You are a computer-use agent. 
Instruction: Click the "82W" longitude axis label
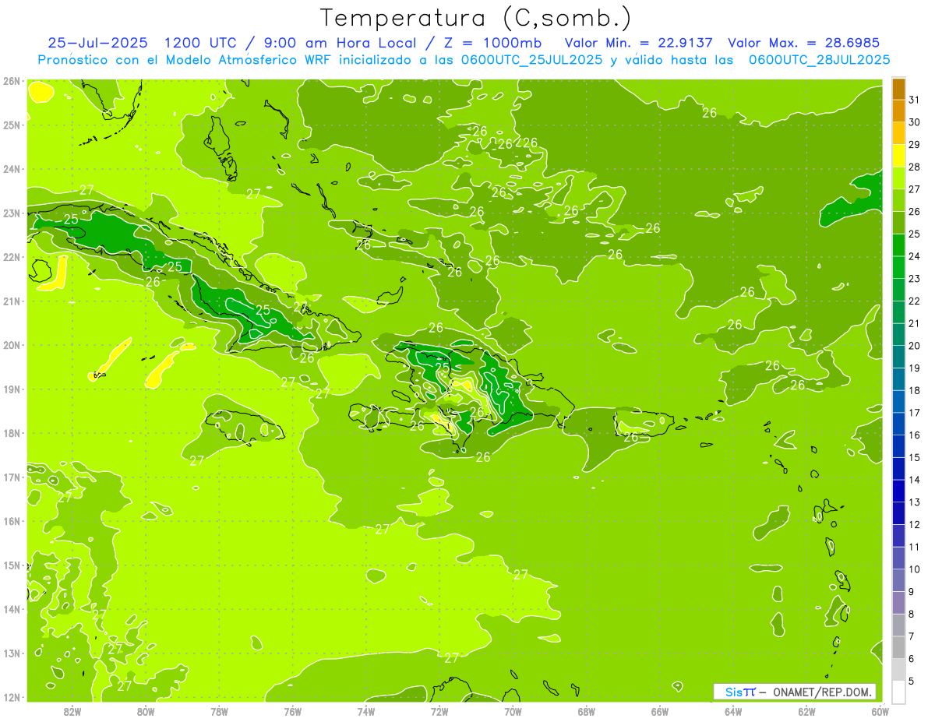coord(72,711)
